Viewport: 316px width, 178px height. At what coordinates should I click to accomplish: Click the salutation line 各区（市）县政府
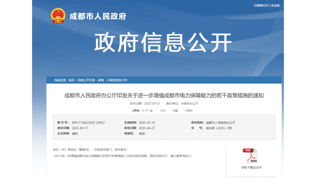(x=90, y=150)
